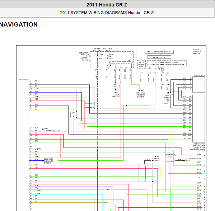Viewport: 215px width, 211px height.
Task: Click the "MULTI INFORMATION DISPLAY" box in the diagram
Action: [159, 52]
